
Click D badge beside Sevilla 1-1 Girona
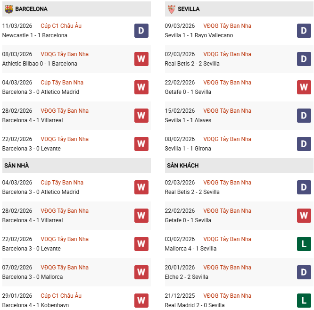[x=304, y=144]
